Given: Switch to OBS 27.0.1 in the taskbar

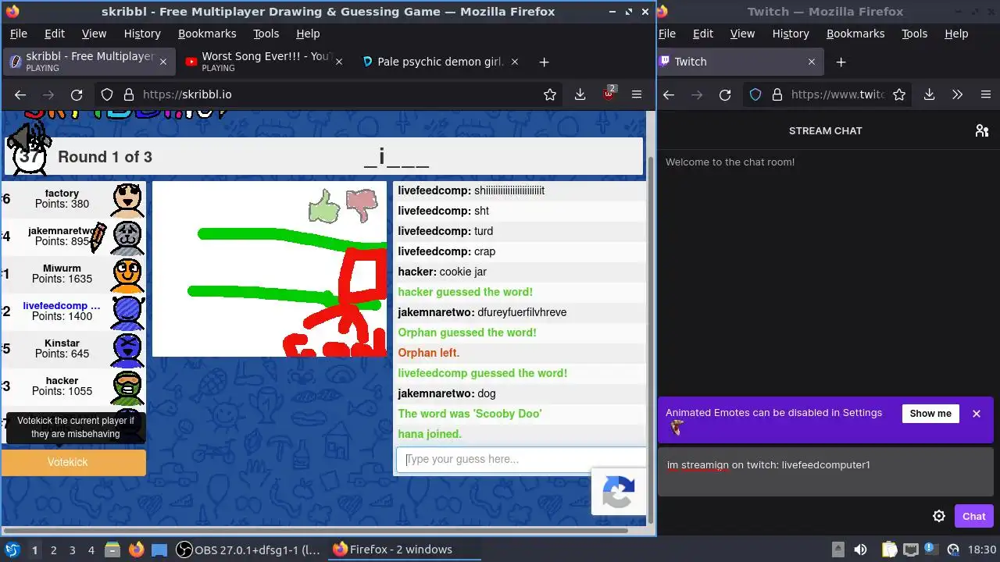Looking at the screenshot, I should [x=248, y=550].
